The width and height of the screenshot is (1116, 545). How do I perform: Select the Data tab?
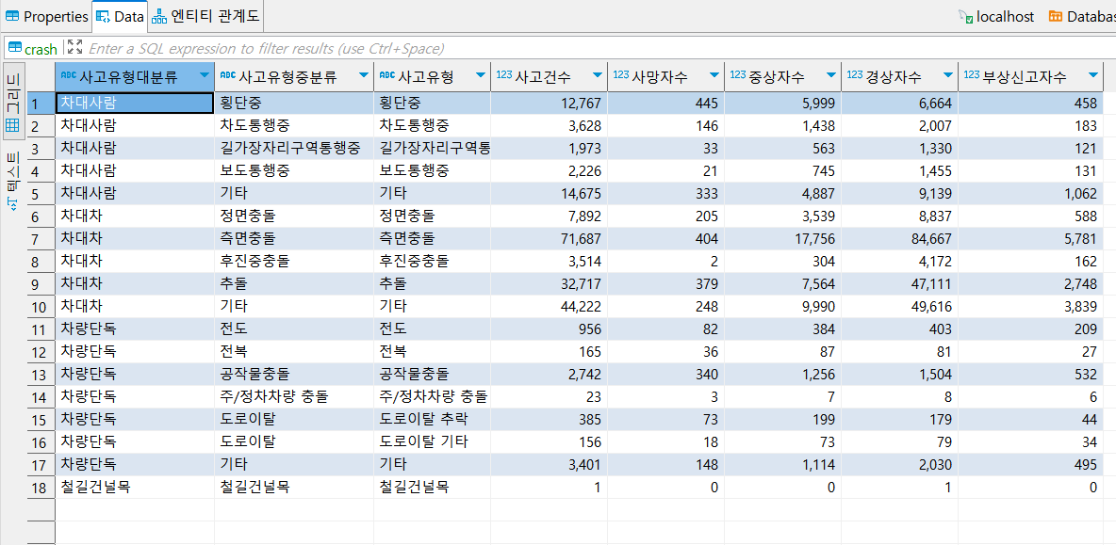(120, 16)
